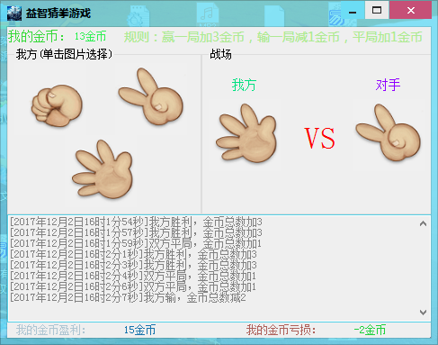Click the green rules text banner
Viewport: 438px width, 345px height.
(273, 37)
